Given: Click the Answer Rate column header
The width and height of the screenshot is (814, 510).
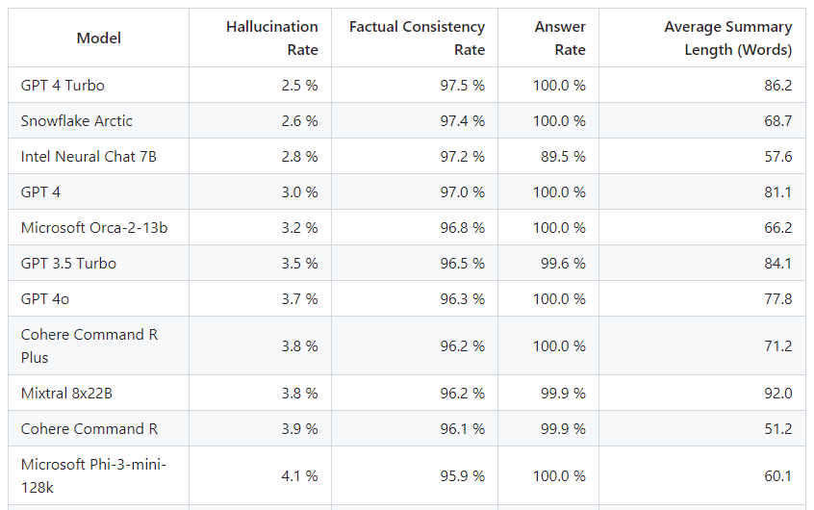Looking at the screenshot, I should [x=559, y=38].
